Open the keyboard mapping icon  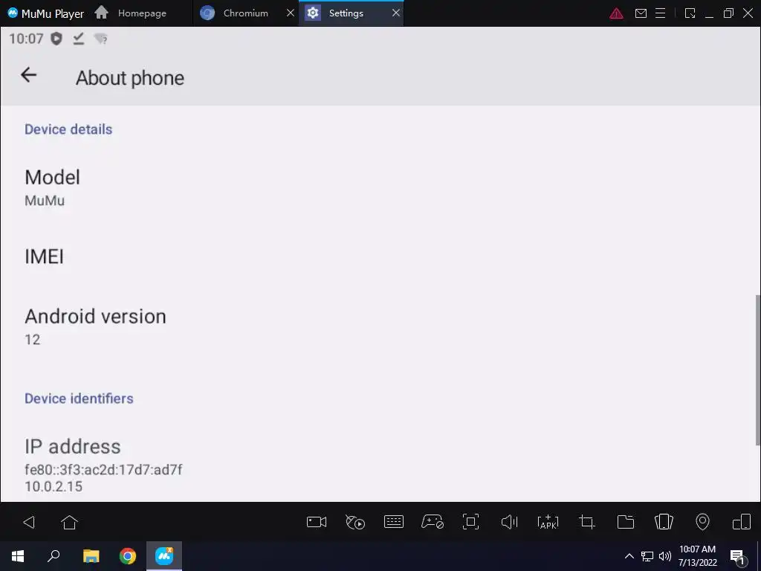[x=394, y=522]
